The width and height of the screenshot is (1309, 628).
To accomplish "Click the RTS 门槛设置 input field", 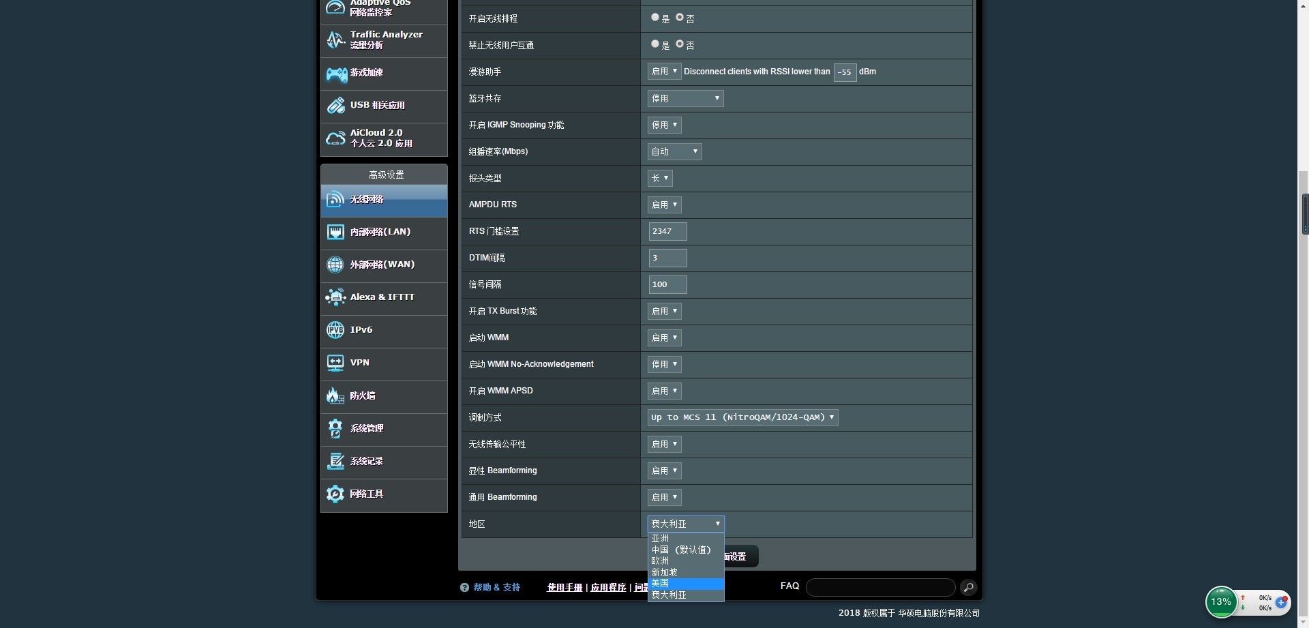I will tap(667, 231).
